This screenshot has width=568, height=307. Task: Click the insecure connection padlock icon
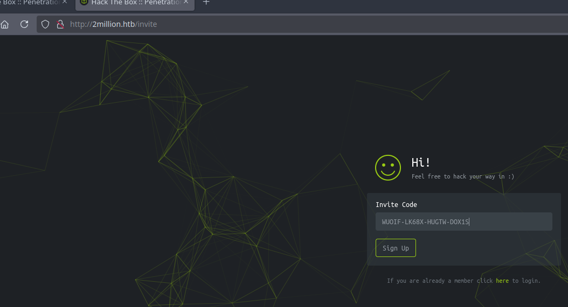coord(60,24)
